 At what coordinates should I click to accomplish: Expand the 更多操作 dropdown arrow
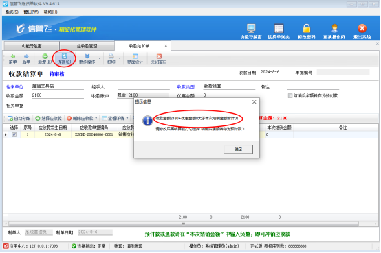coord(100,58)
